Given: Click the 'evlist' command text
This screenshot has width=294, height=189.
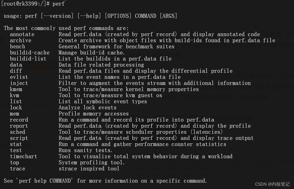Looking at the screenshot, I should [19, 77].
